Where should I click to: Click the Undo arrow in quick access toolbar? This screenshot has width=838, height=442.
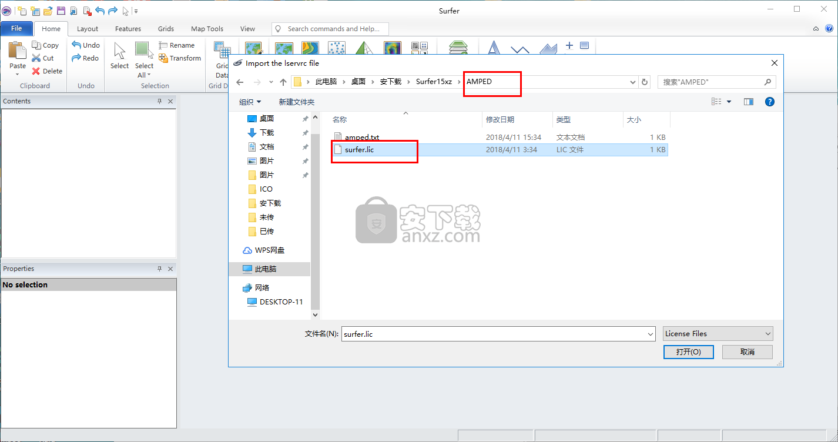click(x=100, y=11)
